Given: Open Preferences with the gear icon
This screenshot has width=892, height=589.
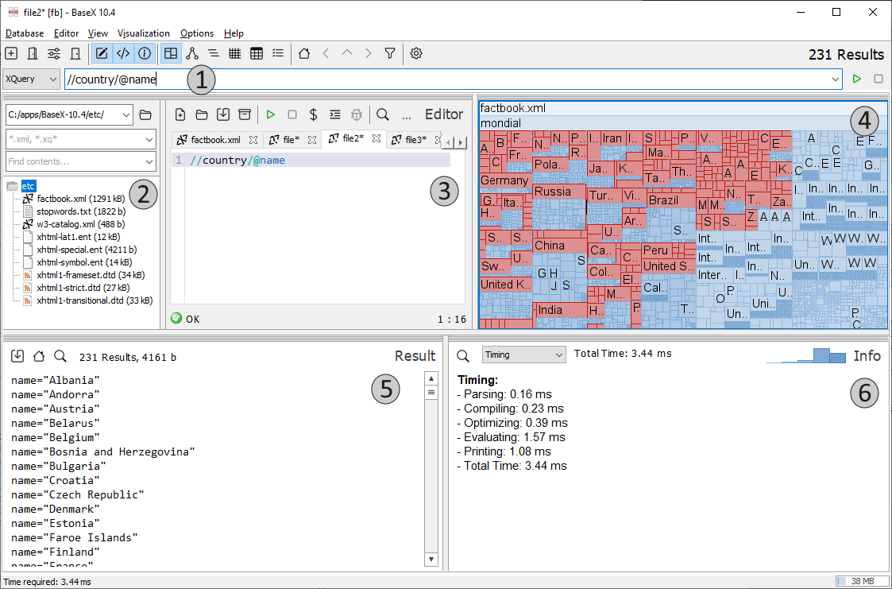Looking at the screenshot, I should [x=416, y=54].
